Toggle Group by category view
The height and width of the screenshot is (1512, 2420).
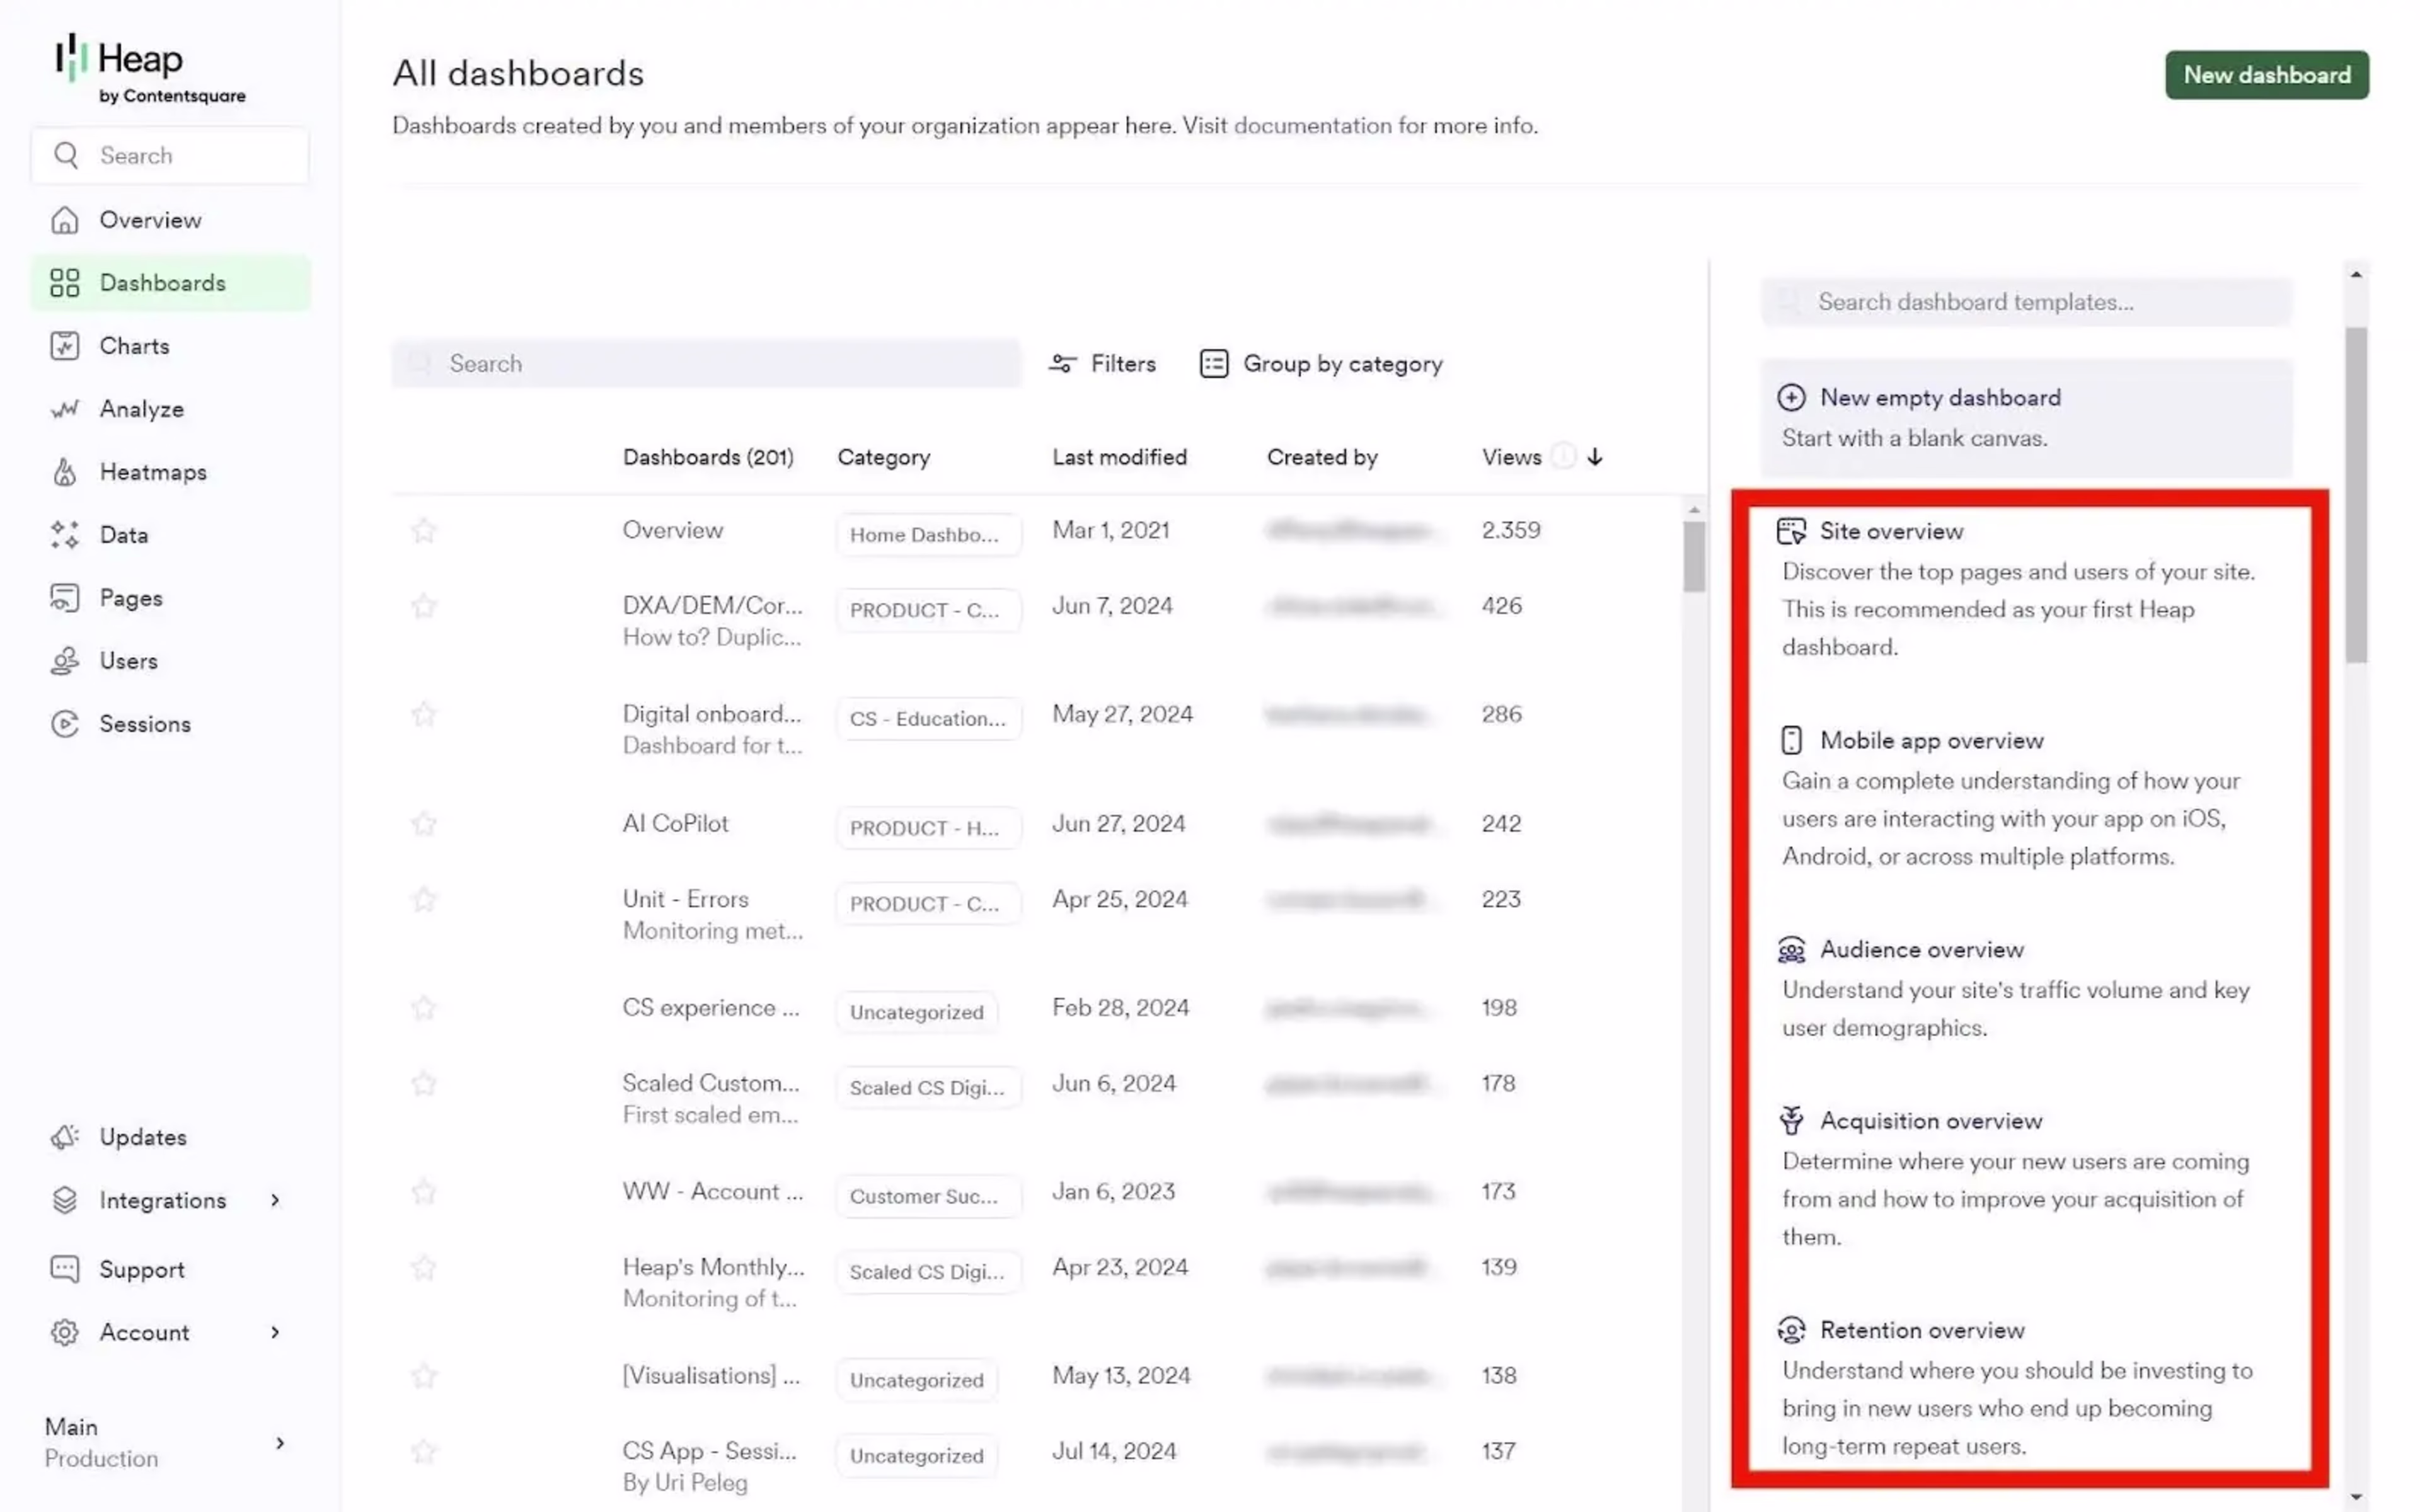[1320, 364]
